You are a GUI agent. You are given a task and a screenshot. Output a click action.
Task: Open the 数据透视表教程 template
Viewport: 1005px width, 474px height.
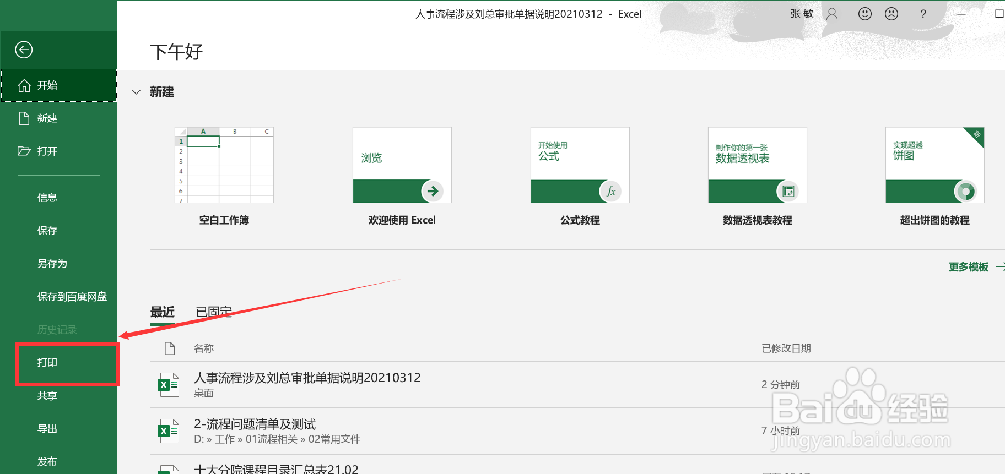pos(758,176)
